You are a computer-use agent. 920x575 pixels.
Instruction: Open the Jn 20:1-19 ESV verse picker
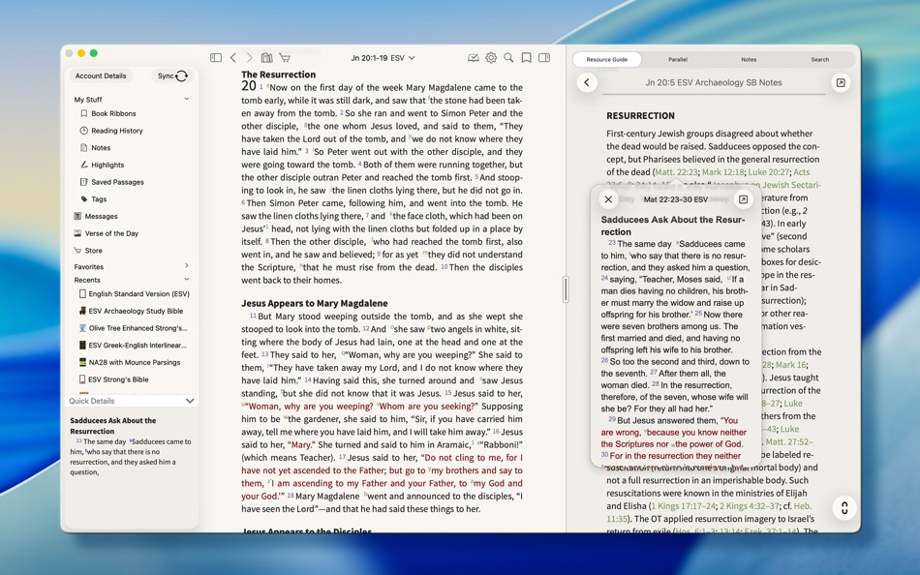coord(381,58)
